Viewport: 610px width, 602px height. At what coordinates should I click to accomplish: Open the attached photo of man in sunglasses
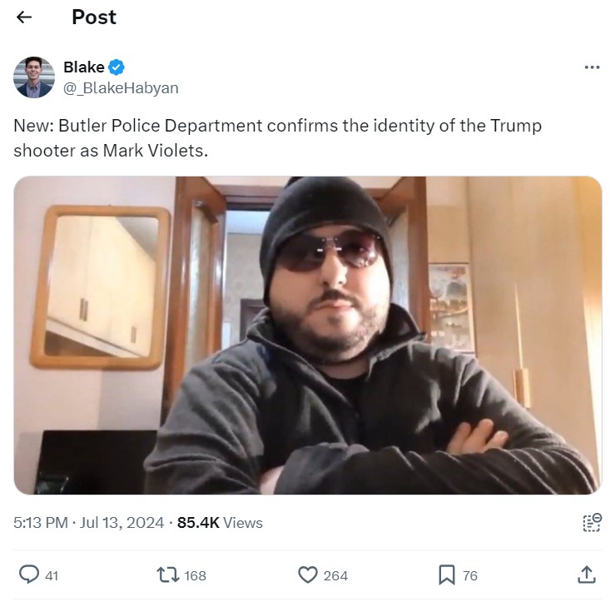[x=308, y=335]
